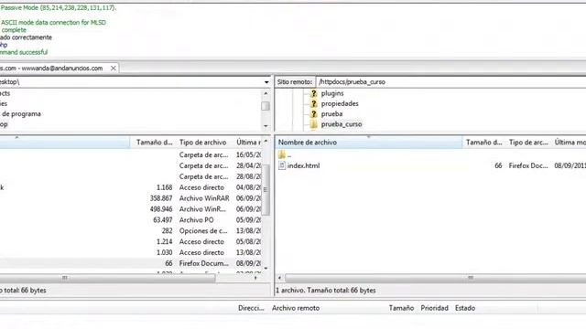Viewport: 586px width, 329px height.
Task: Select local Archivo WinRAR row sized 358.867
Action: (131, 198)
